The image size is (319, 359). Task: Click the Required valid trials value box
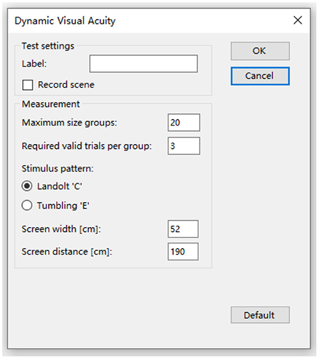click(x=184, y=146)
